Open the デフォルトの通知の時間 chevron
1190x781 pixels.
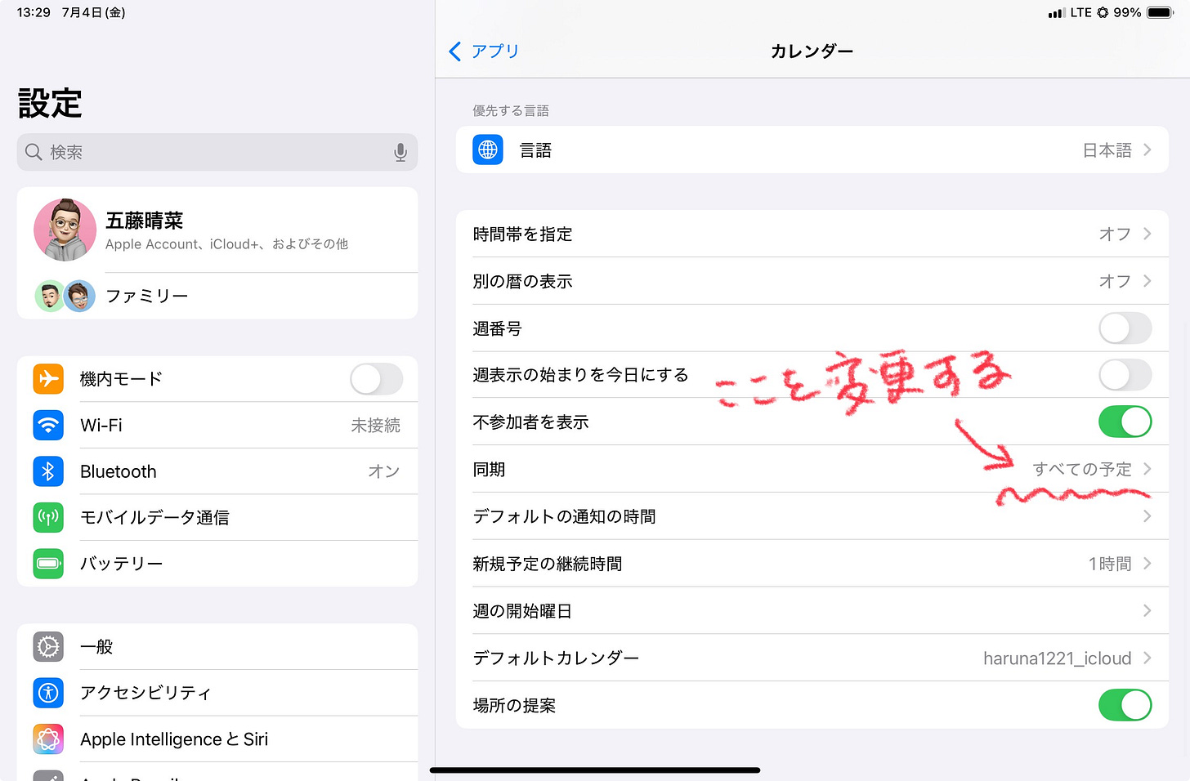[1147, 516]
